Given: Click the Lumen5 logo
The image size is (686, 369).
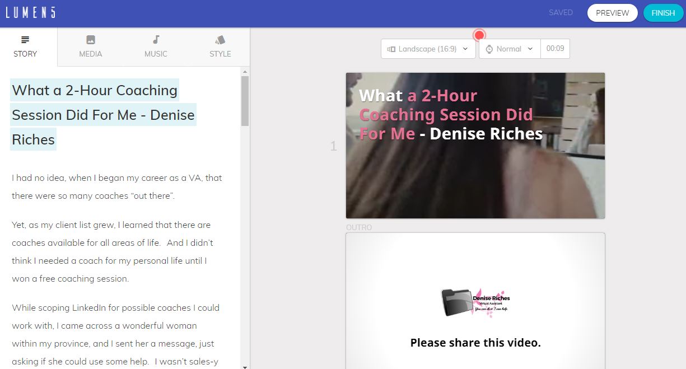Looking at the screenshot, I should tap(30, 12).
